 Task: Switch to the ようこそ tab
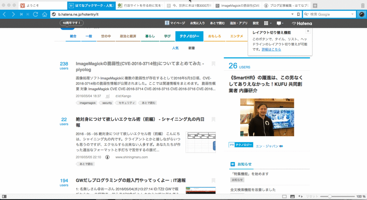point(43,6)
